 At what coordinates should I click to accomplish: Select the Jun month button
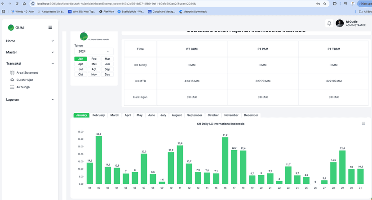(x=107, y=64)
